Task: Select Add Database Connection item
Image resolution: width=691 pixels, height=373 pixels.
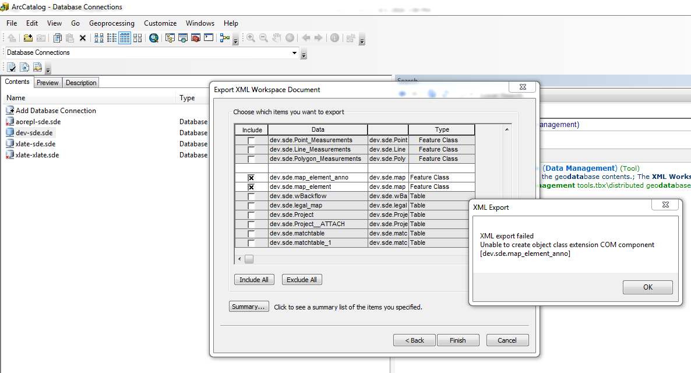Action: pyautogui.click(x=55, y=111)
